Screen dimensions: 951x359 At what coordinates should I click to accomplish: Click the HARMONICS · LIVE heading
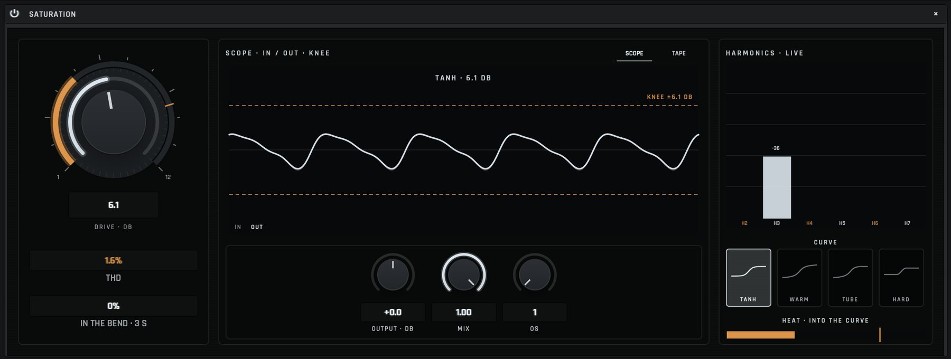(764, 53)
